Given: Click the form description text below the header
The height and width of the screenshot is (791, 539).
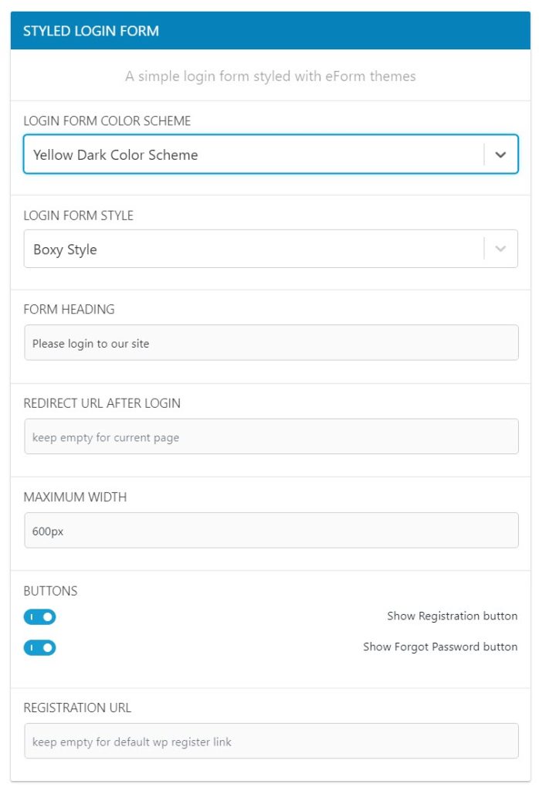Looking at the screenshot, I should pyautogui.click(x=269, y=76).
